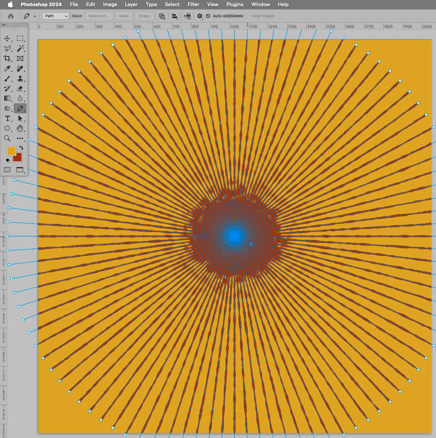Viewport: 436px width, 438px height.
Task: Toggle Quick Mask mode
Action: (x=7, y=169)
